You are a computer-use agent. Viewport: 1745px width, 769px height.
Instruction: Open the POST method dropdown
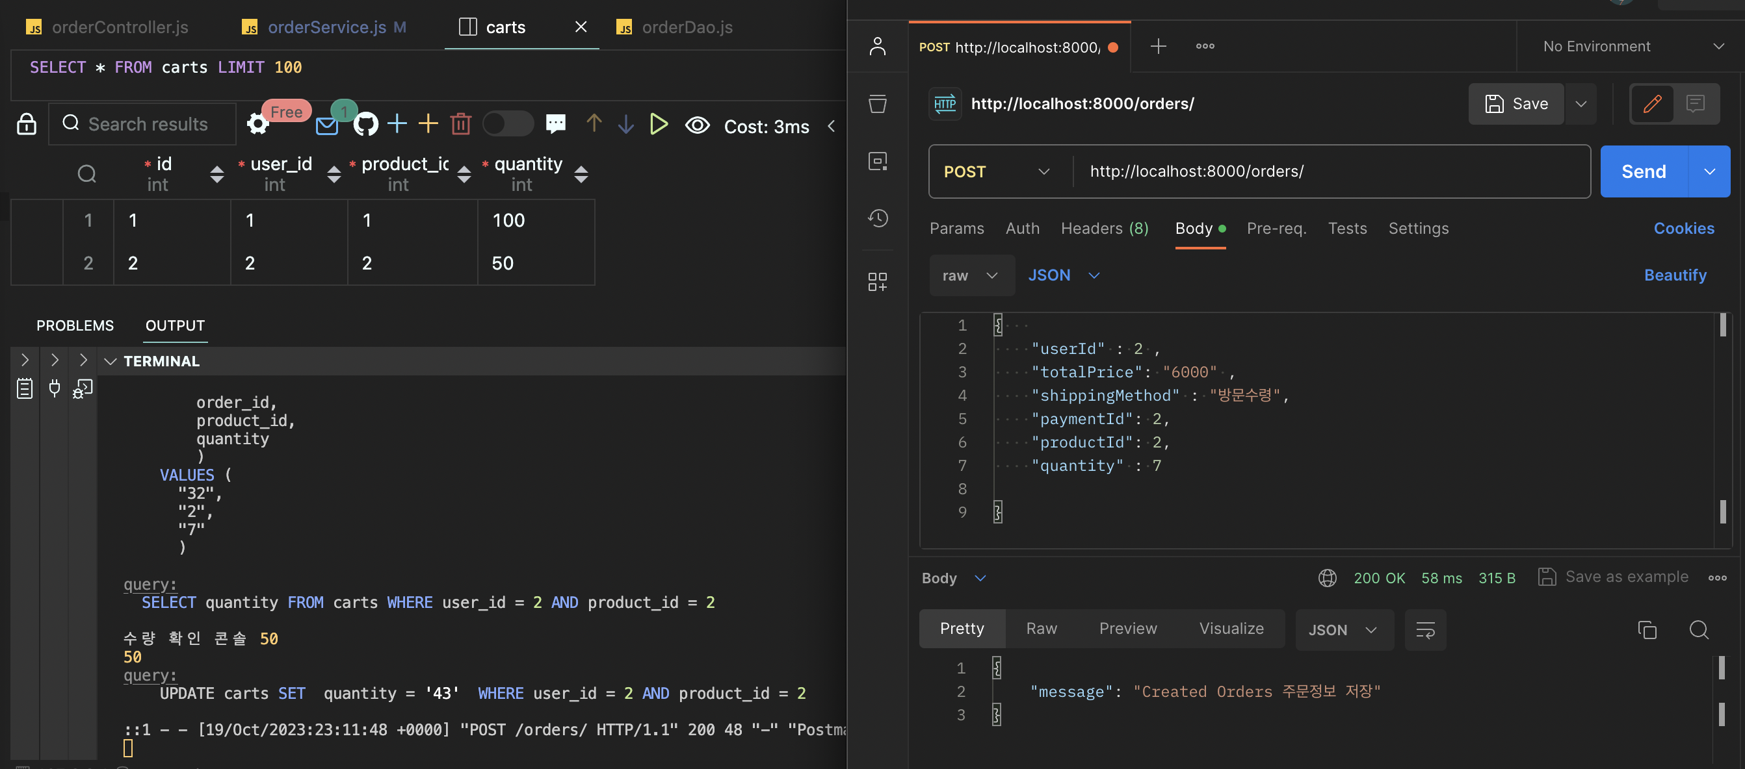(x=996, y=172)
